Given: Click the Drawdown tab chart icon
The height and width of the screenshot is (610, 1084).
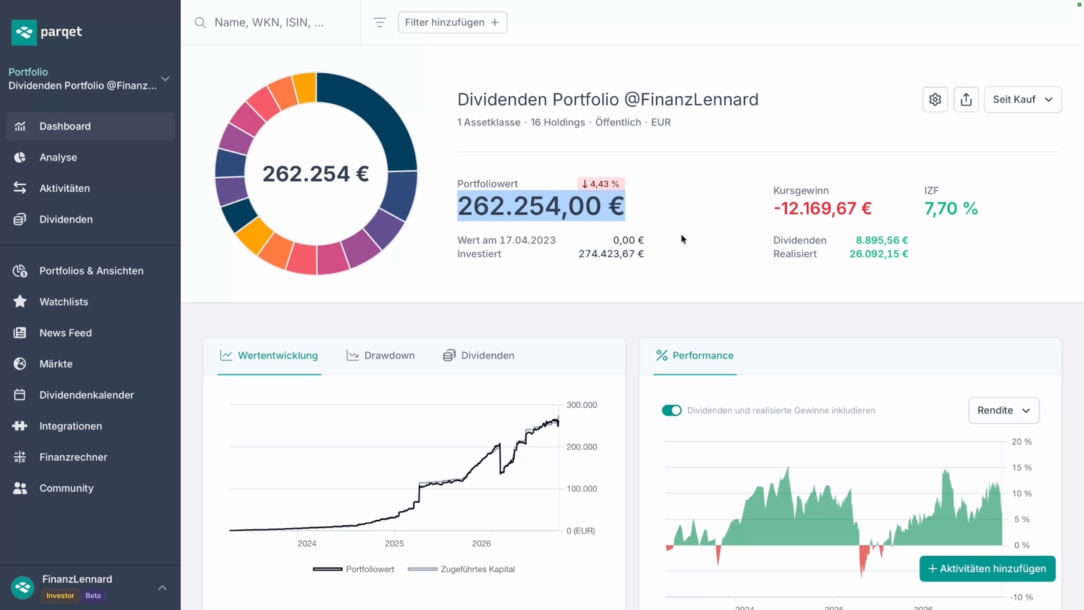Looking at the screenshot, I should click(352, 356).
